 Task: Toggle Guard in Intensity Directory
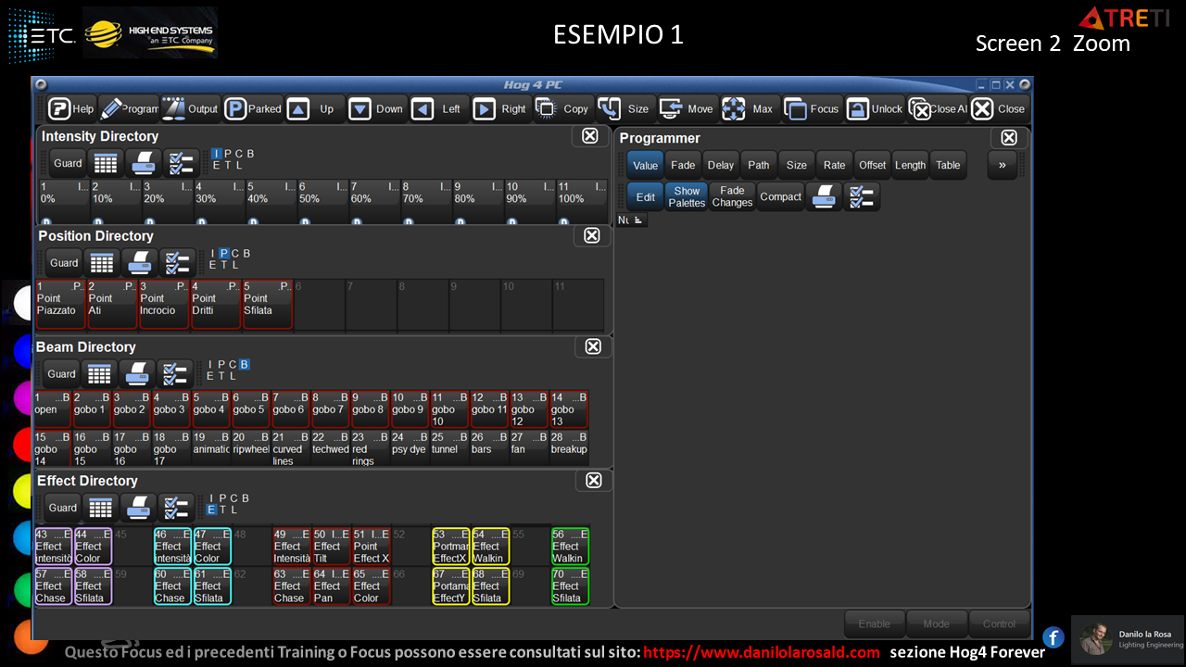click(x=68, y=163)
